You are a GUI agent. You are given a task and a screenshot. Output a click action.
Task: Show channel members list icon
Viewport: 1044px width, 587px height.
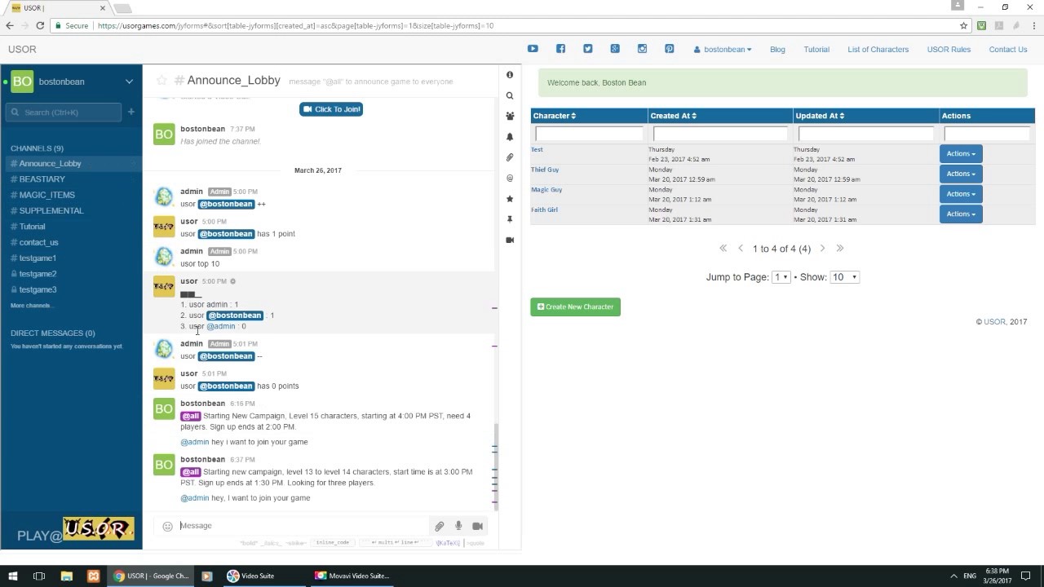tap(510, 116)
